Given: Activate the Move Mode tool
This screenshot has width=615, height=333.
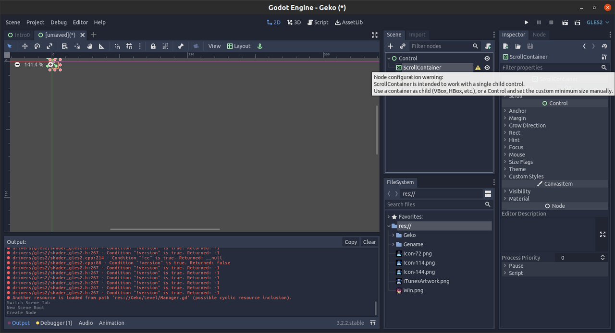Looking at the screenshot, I should (x=25, y=46).
